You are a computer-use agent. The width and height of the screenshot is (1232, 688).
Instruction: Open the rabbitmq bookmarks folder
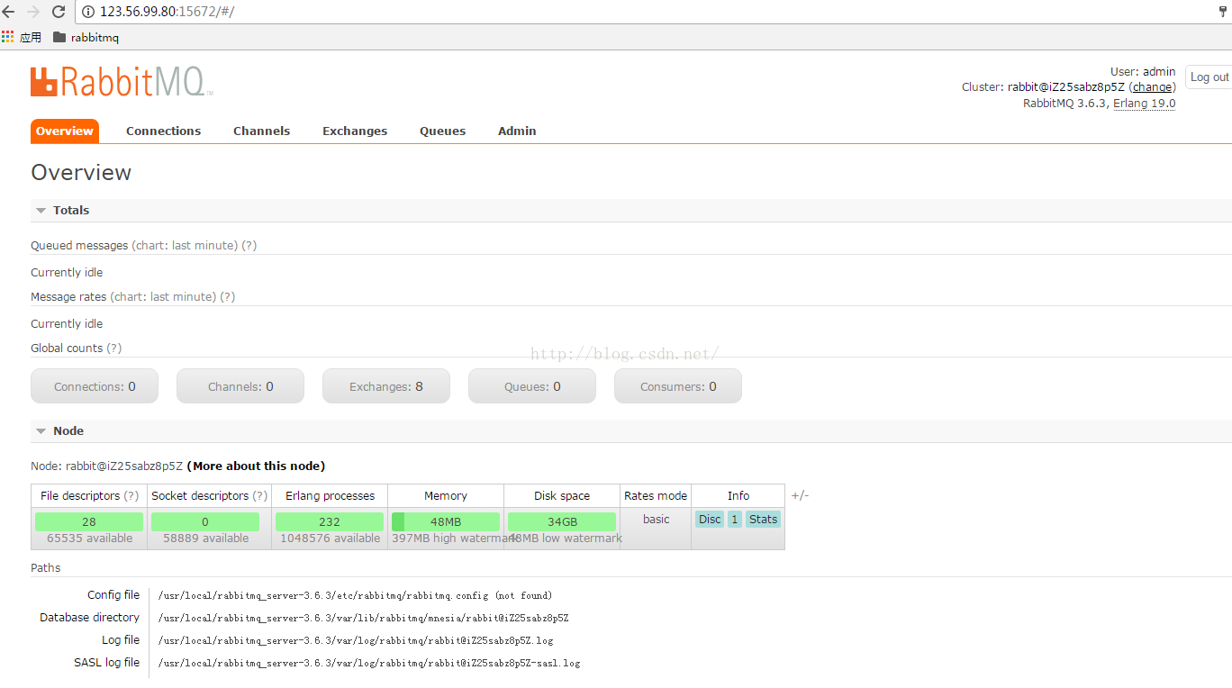[x=86, y=37]
